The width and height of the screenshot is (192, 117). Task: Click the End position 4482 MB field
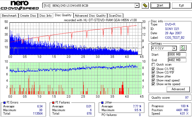[177, 60]
